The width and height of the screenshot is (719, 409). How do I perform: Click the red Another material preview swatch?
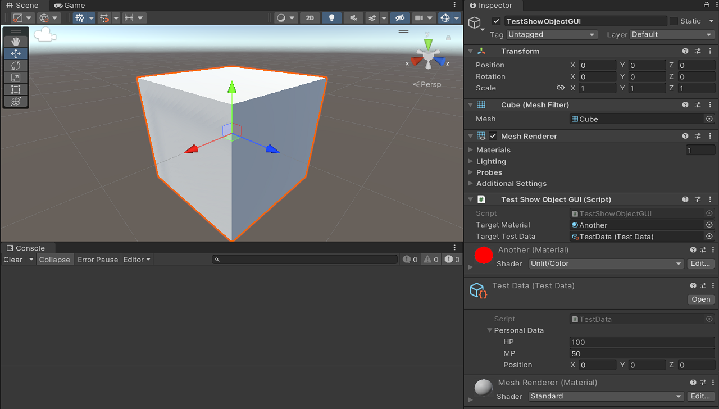484,256
